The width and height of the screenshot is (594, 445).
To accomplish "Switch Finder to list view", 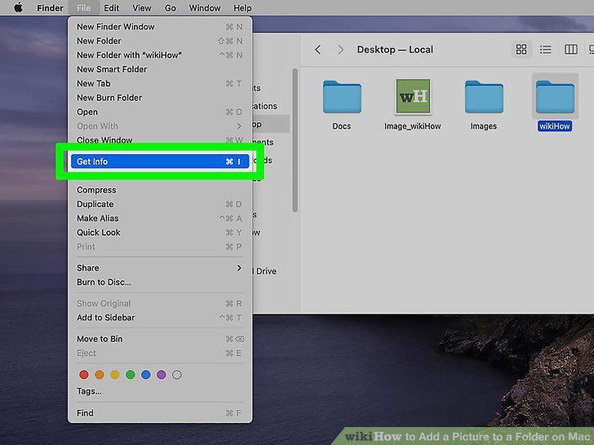I will pyautogui.click(x=546, y=50).
